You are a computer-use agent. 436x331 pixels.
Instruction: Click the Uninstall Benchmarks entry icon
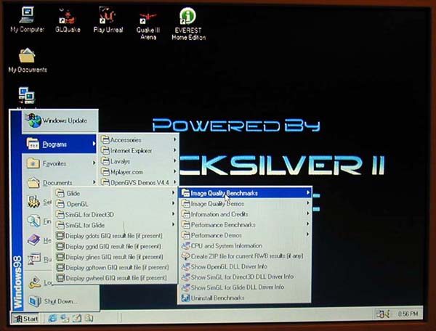click(x=185, y=298)
